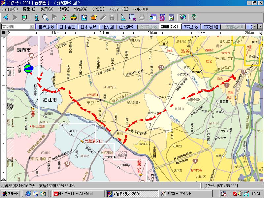Image resolution: width=264 pixels, height=198 pixels.
Task: Open the ファイル(F) menu
Action: pos(10,9)
